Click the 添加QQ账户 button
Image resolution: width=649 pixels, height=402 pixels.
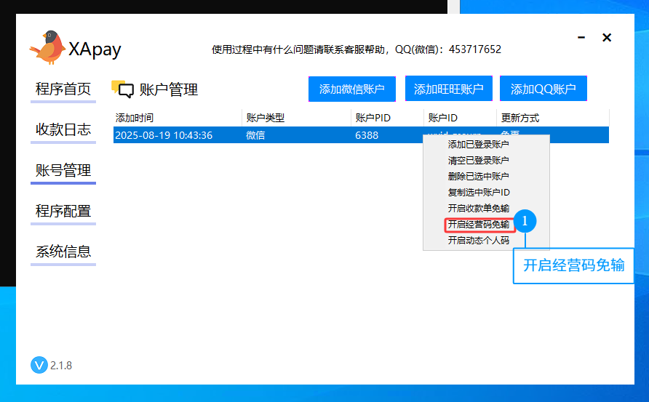click(x=543, y=89)
